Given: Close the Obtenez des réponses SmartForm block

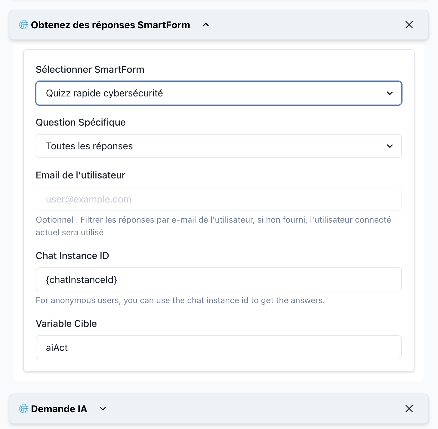Looking at the screenshot, I should tap(409, 25).
